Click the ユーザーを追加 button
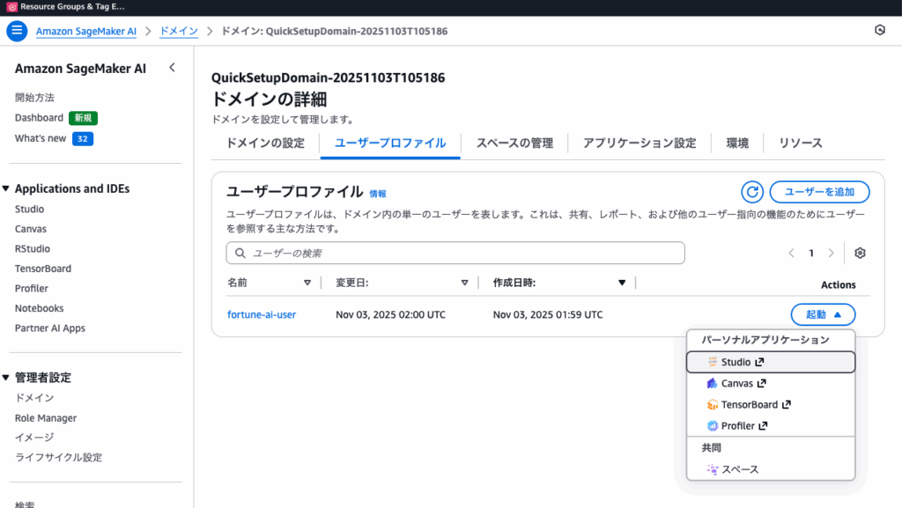The width and height of the screenshot is (902, 508). (819, 192)
